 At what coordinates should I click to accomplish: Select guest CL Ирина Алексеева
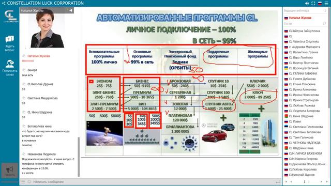303,89
